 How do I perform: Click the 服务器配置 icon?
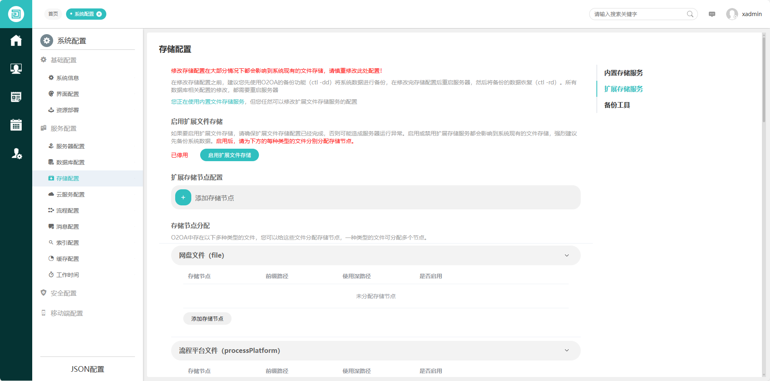(x=51, y=146)
